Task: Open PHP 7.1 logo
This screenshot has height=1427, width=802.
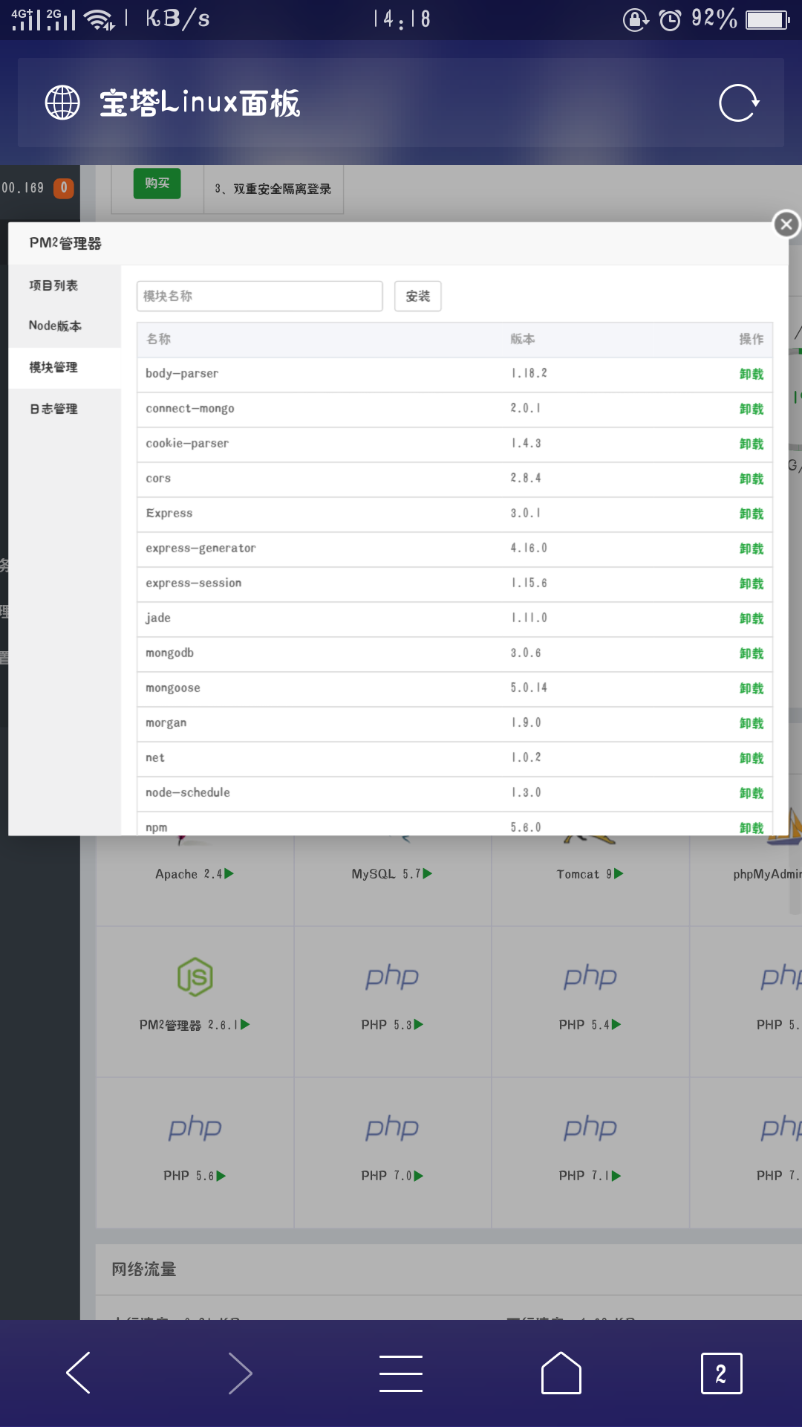Action: (590, 1128)
